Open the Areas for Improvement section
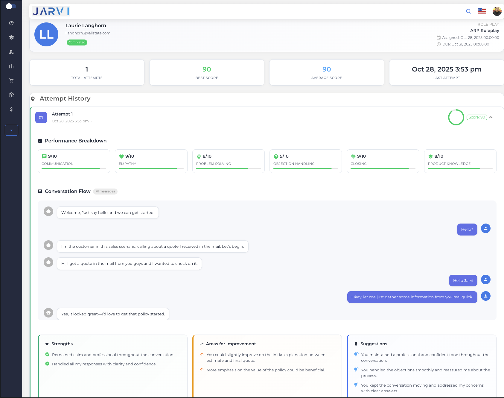Screen dimensions: 504x398 (231, 344)
